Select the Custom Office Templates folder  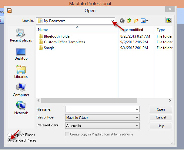coord(64,42)
